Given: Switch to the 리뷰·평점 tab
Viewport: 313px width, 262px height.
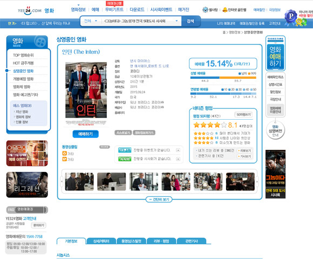Looking at the screenshot, I should 161,241.
